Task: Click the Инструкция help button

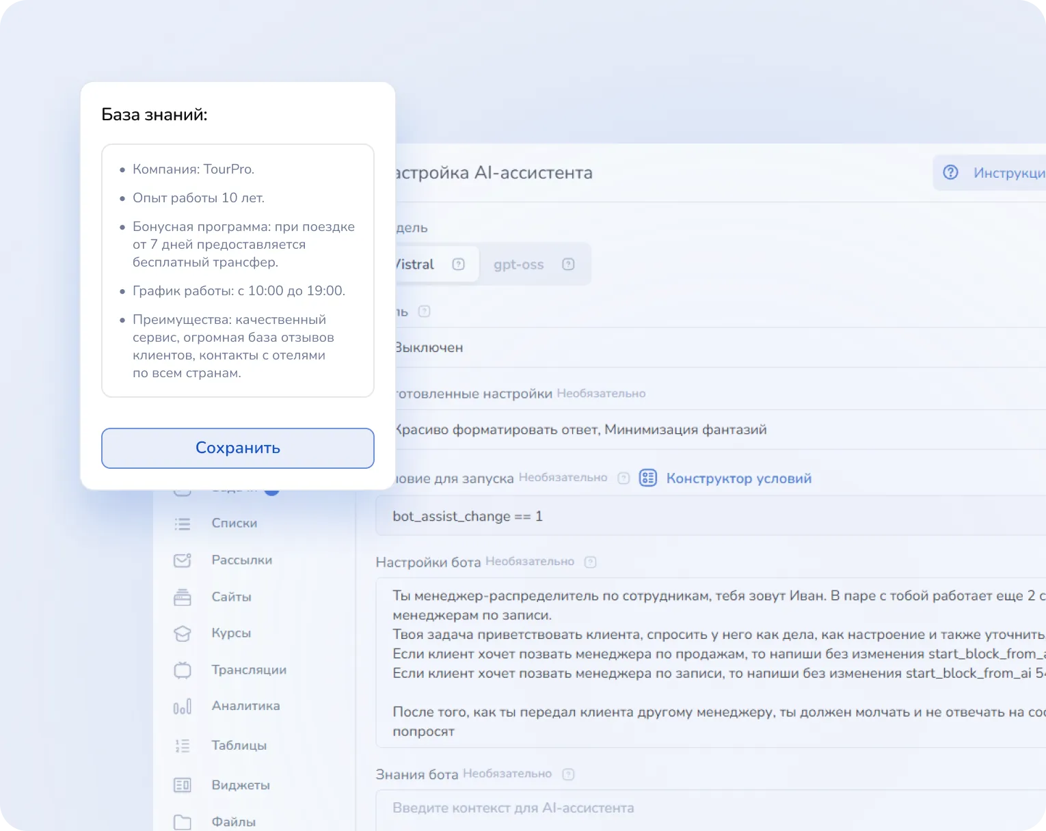Action: 991,173
